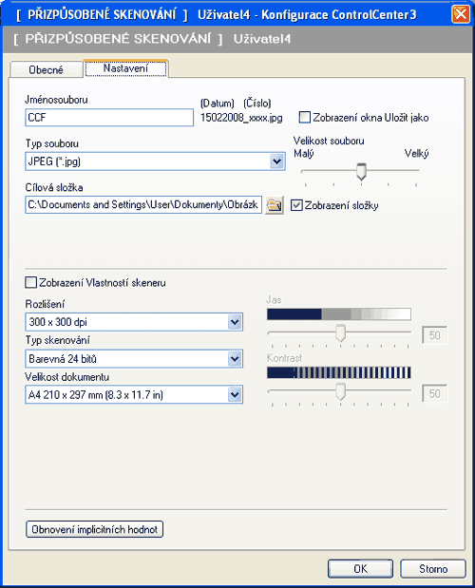The height and width of the screenshot is (588, 475).
Task: Enable Zobrazení okna Uložit jako checkbox
Action: (304, 118)
